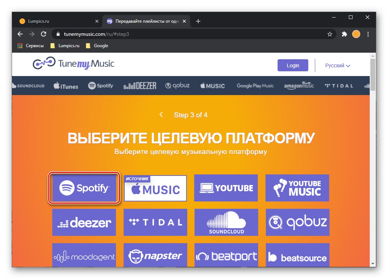Select the Beatsource platform tile
This screenshot has width=388, height=279.
point(298,255)
